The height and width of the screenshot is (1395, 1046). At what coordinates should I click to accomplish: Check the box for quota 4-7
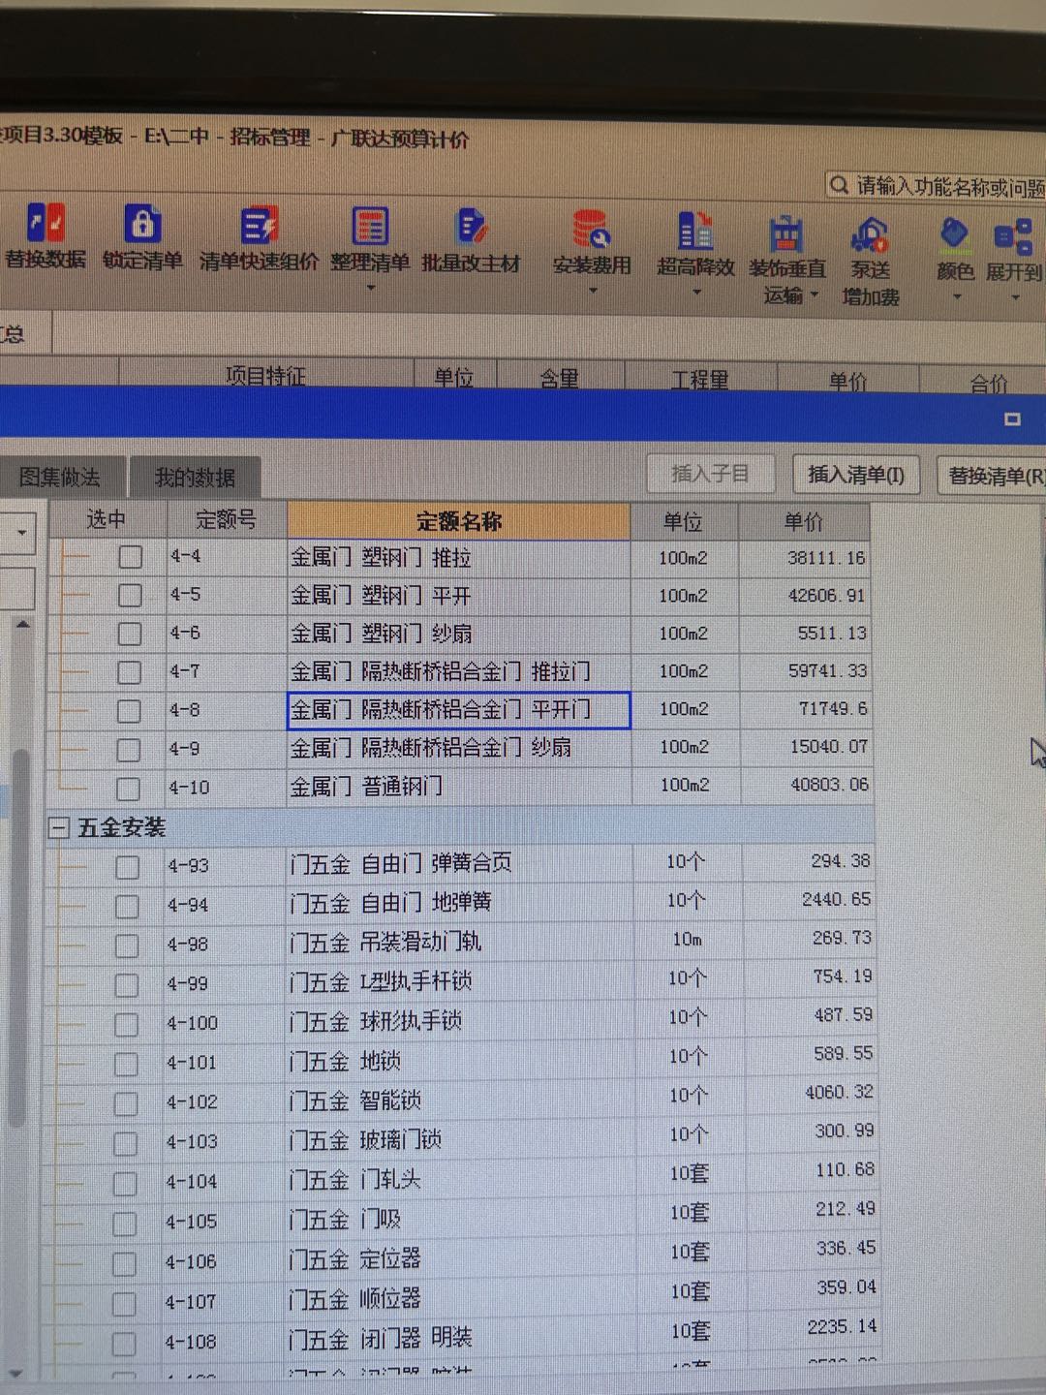coord(129,672)
